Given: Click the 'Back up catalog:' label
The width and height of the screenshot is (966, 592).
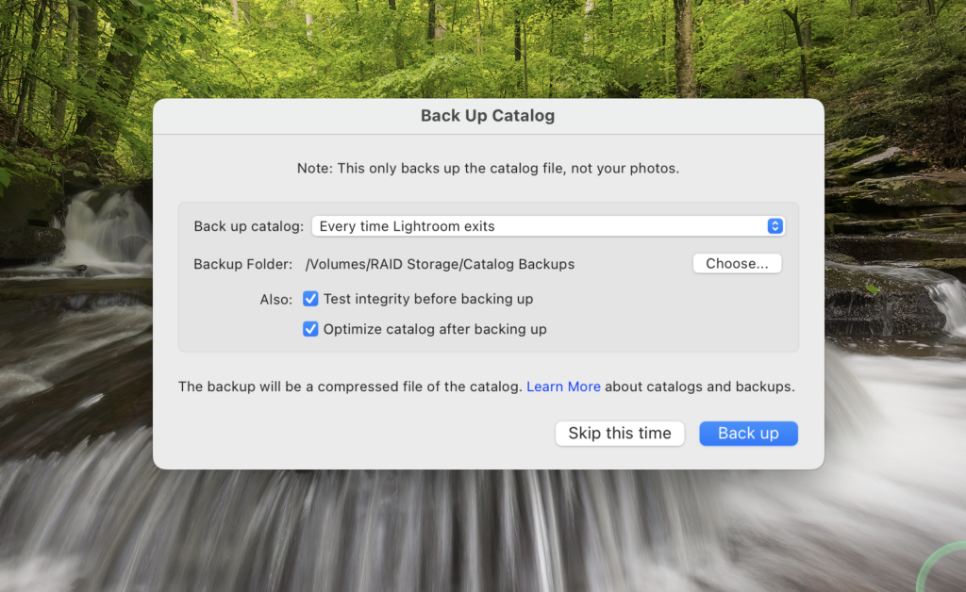Looking at the screenshot, I should 248,226.
